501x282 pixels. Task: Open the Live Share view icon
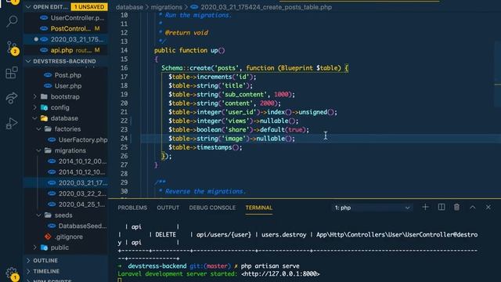tap(12, 98)
